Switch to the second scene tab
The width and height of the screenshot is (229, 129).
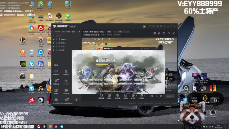tap(63, 32)
